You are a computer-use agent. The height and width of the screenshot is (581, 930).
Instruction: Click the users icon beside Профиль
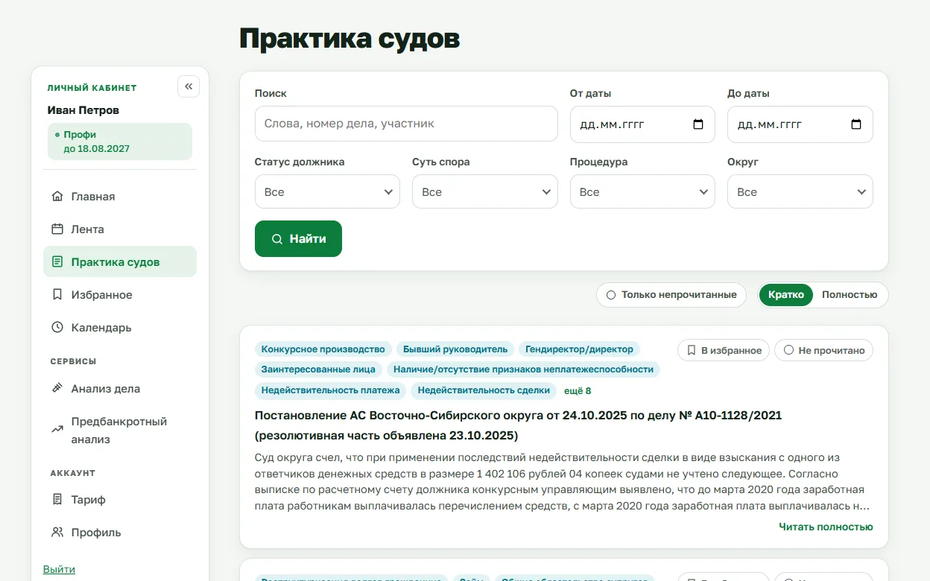point(57,533)
